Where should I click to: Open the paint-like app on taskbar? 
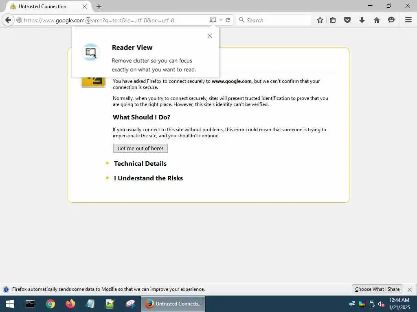pyautogui.click(x=130, y=304)
